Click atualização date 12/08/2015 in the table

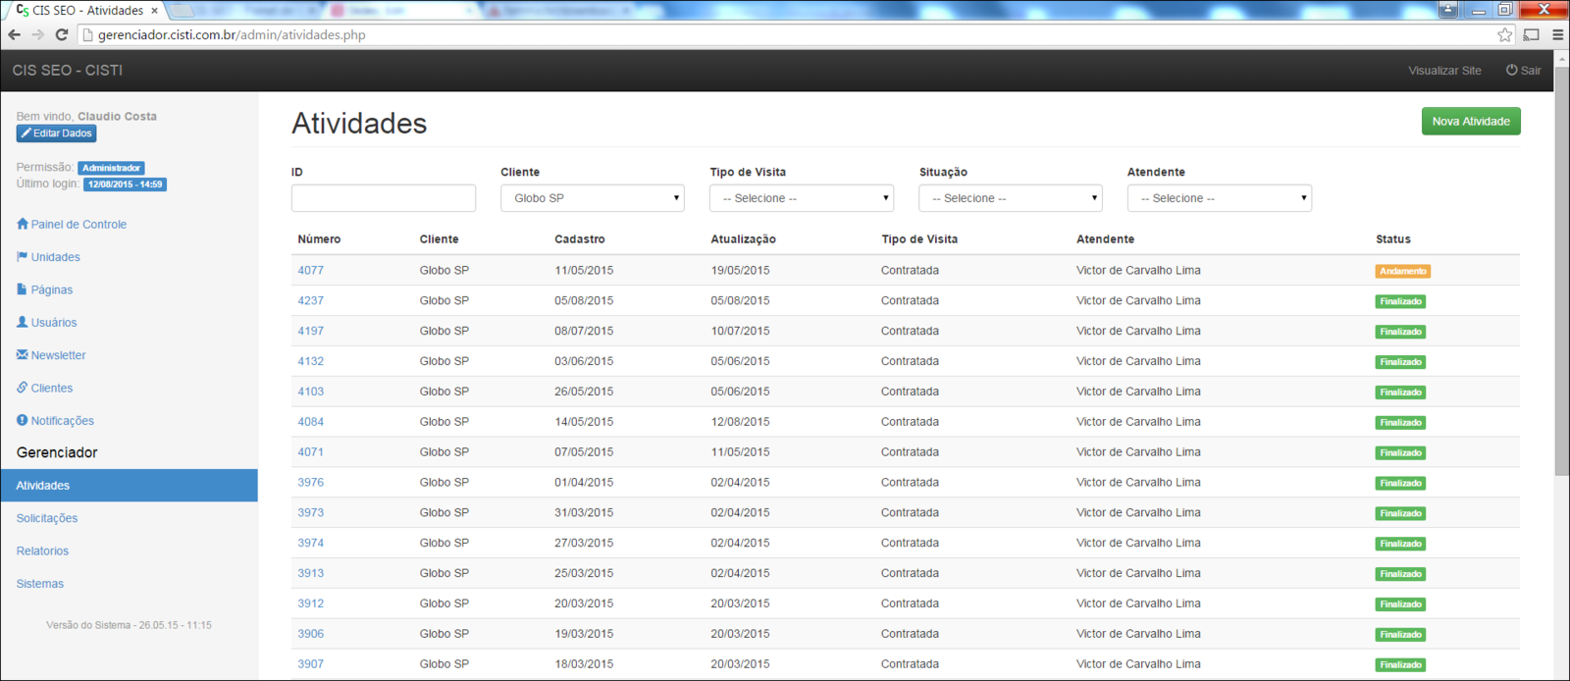coord(740,422)
